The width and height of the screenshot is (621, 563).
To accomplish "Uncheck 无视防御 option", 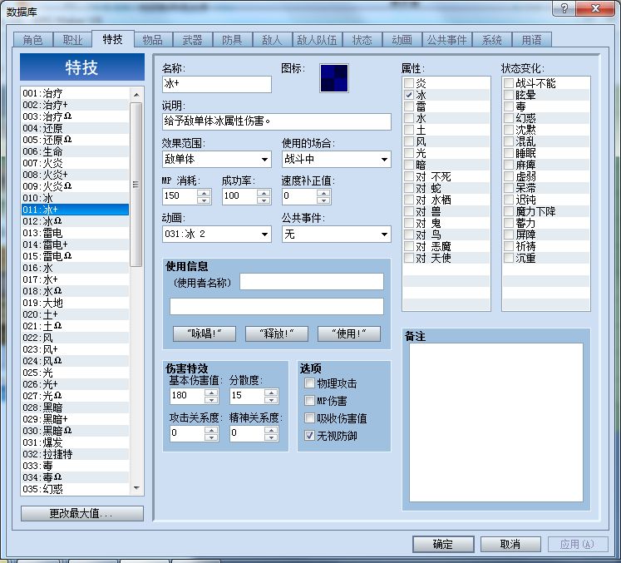I will pos(309,436).
